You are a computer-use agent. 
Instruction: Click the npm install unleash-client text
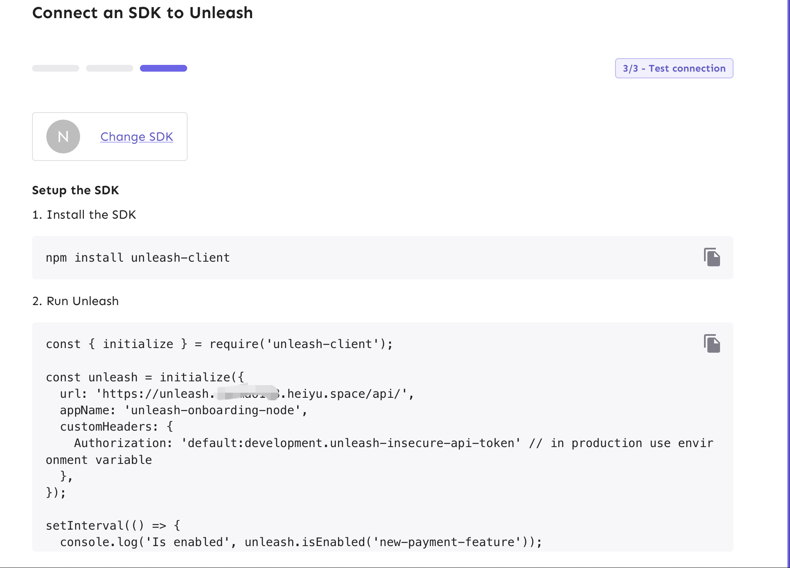click(x=138, y=257)
